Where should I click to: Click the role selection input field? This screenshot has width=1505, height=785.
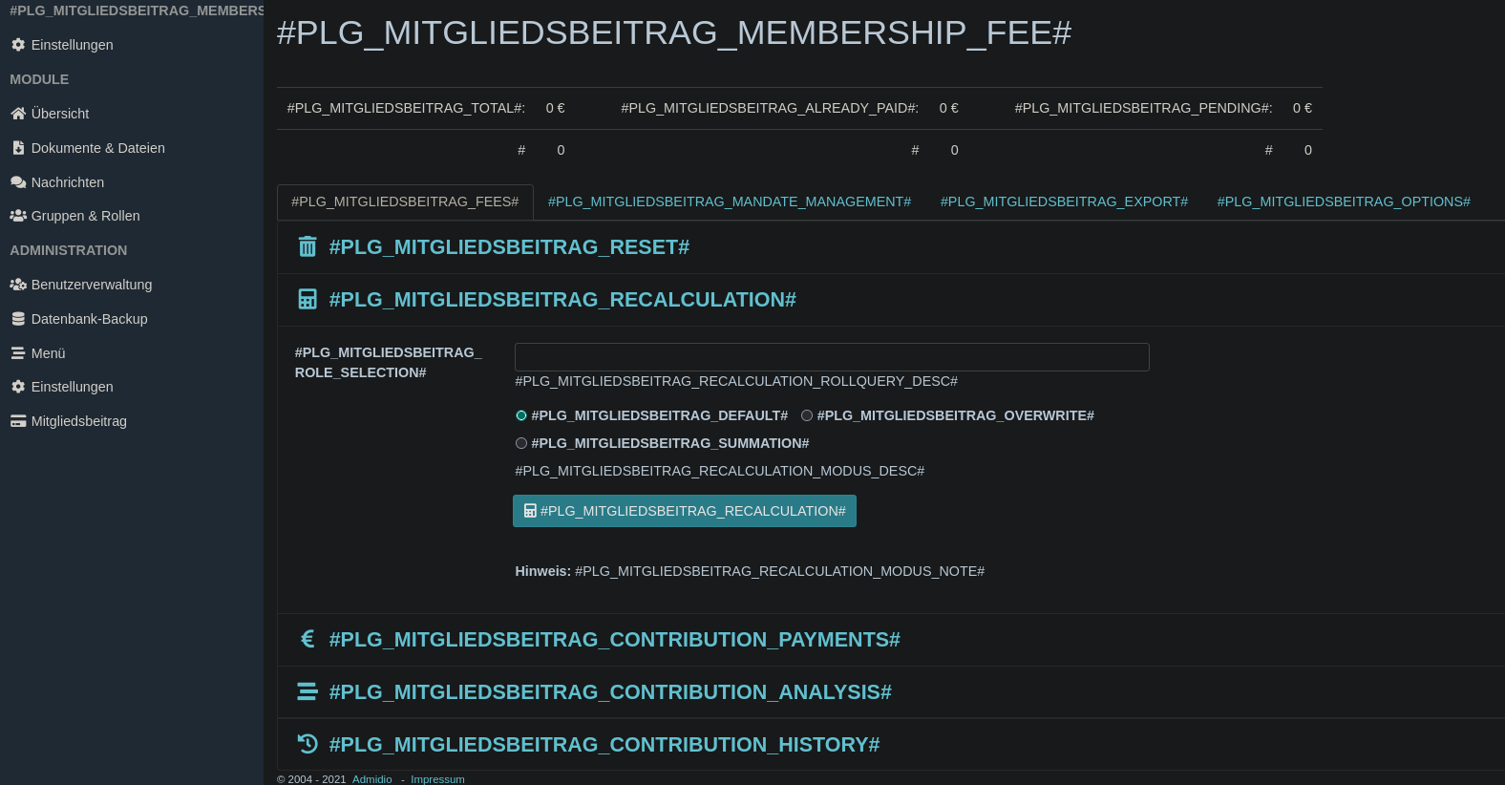[x=831, y=357]
